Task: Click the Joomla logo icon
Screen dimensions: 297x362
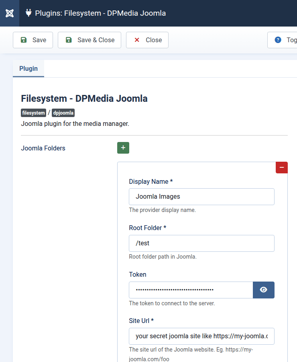Action: point(10,13)
